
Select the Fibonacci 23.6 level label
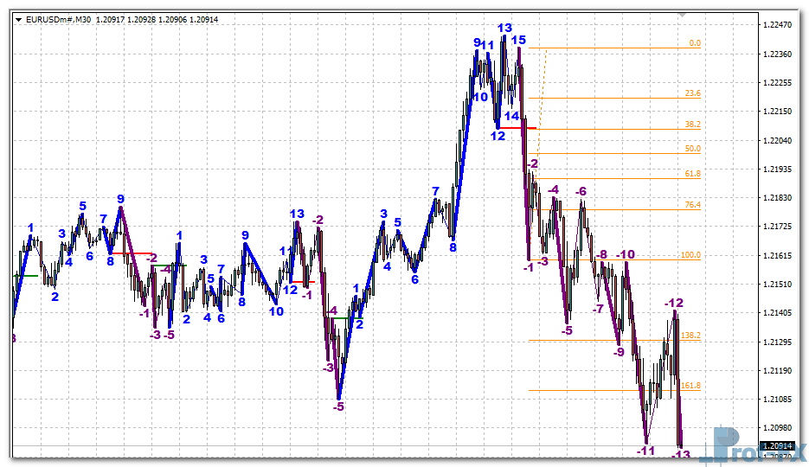coord(692,93)
